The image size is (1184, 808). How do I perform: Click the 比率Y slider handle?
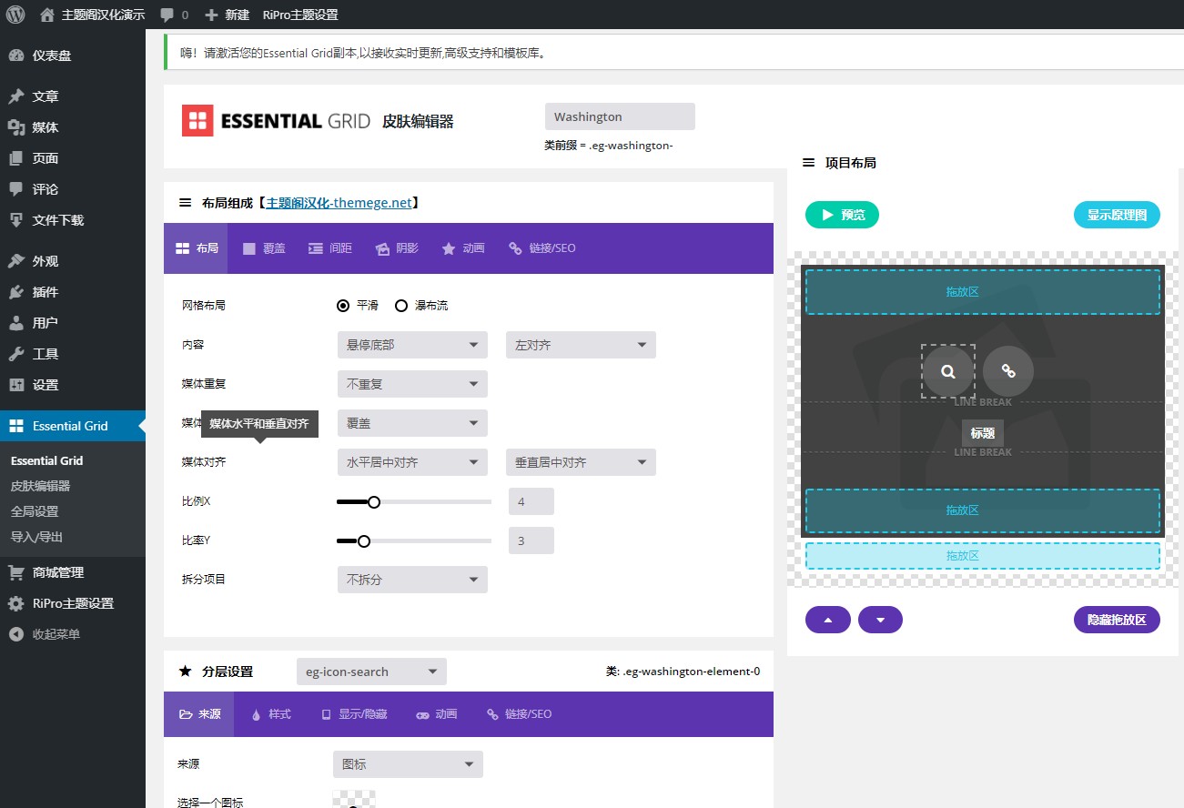(x=364, y=540)
